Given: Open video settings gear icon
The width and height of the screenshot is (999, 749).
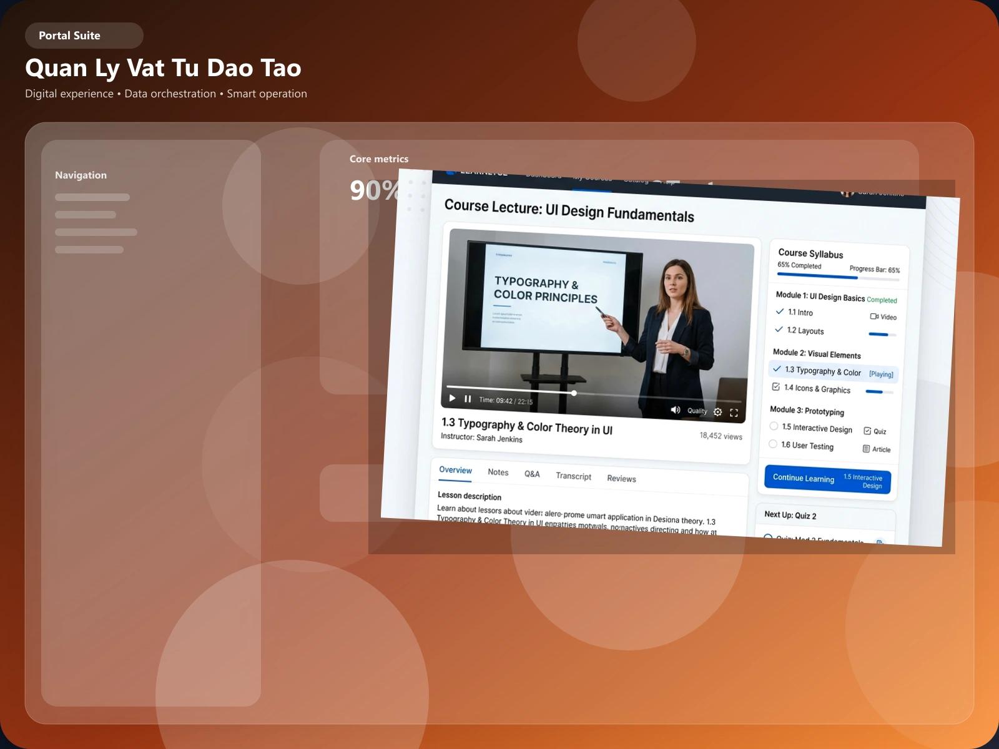Looking at the screenshot, I should point(718,412).
